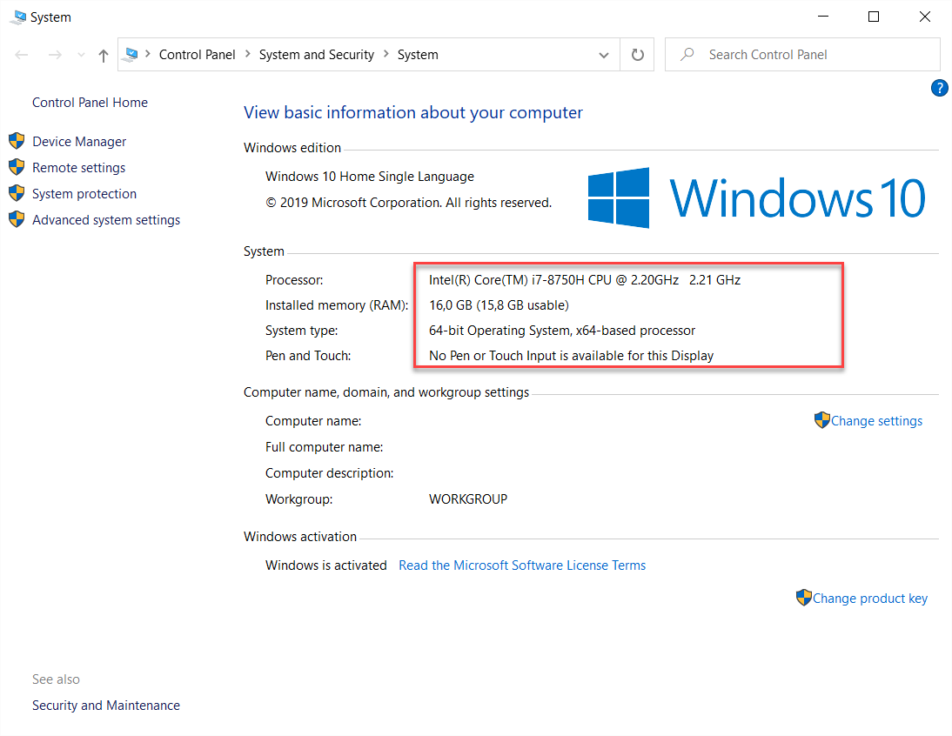Click the 2019 Microsoft Corporation copyright text
The image size is (952, 736).
[409, 203]
